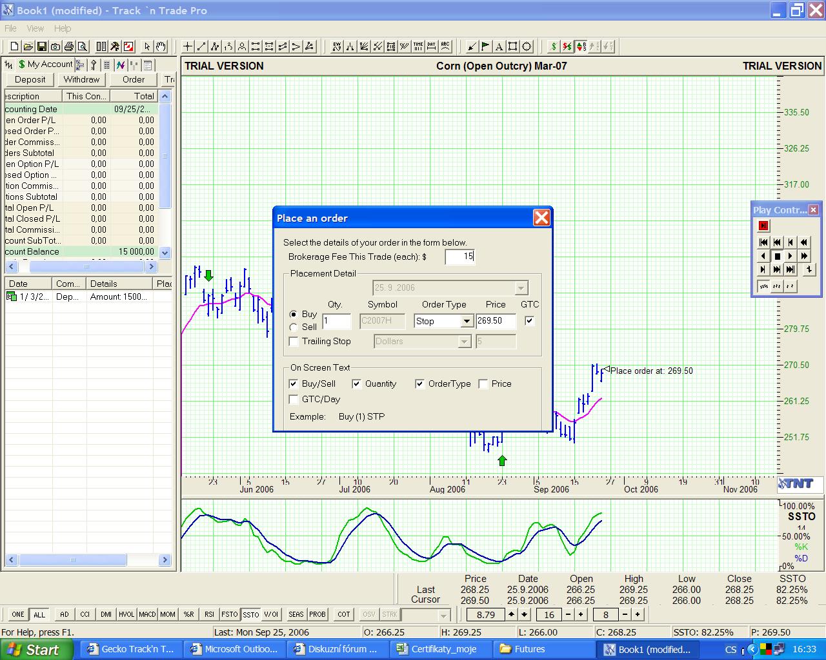Click the Deposit button
This screenshot has width=826, height=660.
(30, 79)
